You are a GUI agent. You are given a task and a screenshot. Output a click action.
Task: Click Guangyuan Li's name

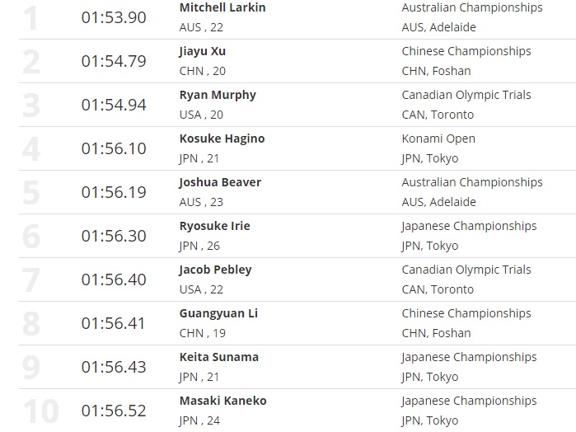(217, 313)
